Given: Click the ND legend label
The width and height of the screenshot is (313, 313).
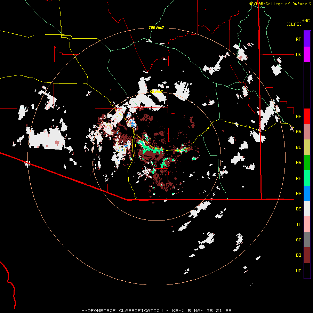Looking at the screenshot, I should [x=298, y=271].
